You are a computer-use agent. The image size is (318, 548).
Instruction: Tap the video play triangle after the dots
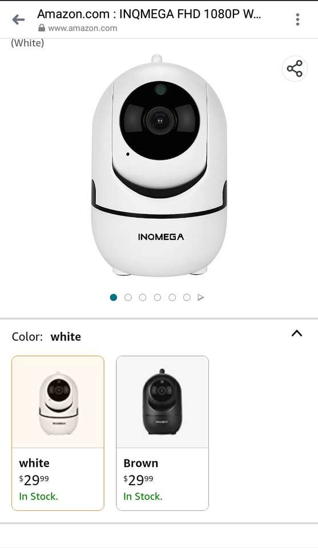click(x=200, y=297)
